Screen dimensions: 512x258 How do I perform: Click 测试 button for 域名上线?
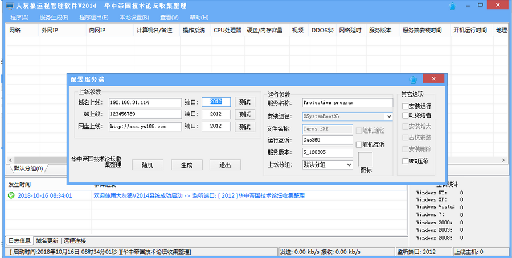(x=245, y=102)
